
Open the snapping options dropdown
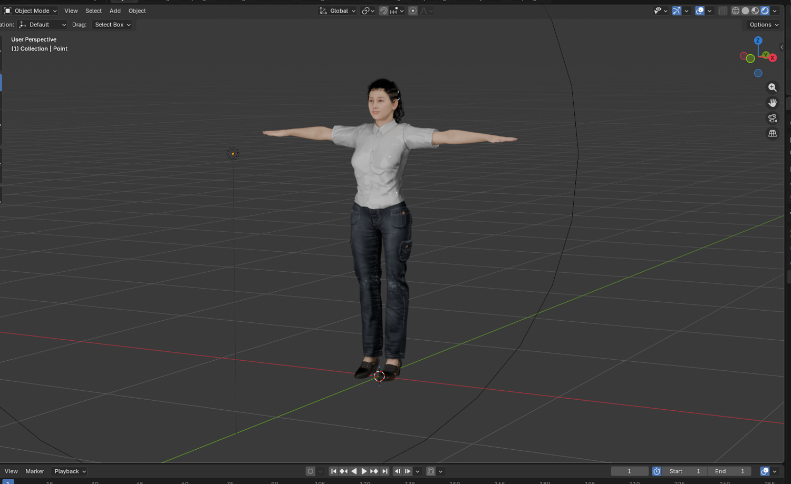point(397,11)
